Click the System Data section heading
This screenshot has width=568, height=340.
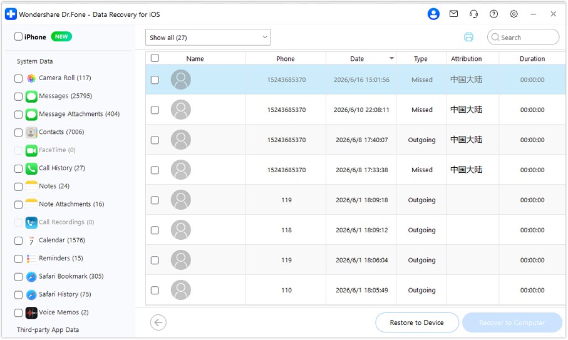tap(35, 61)
